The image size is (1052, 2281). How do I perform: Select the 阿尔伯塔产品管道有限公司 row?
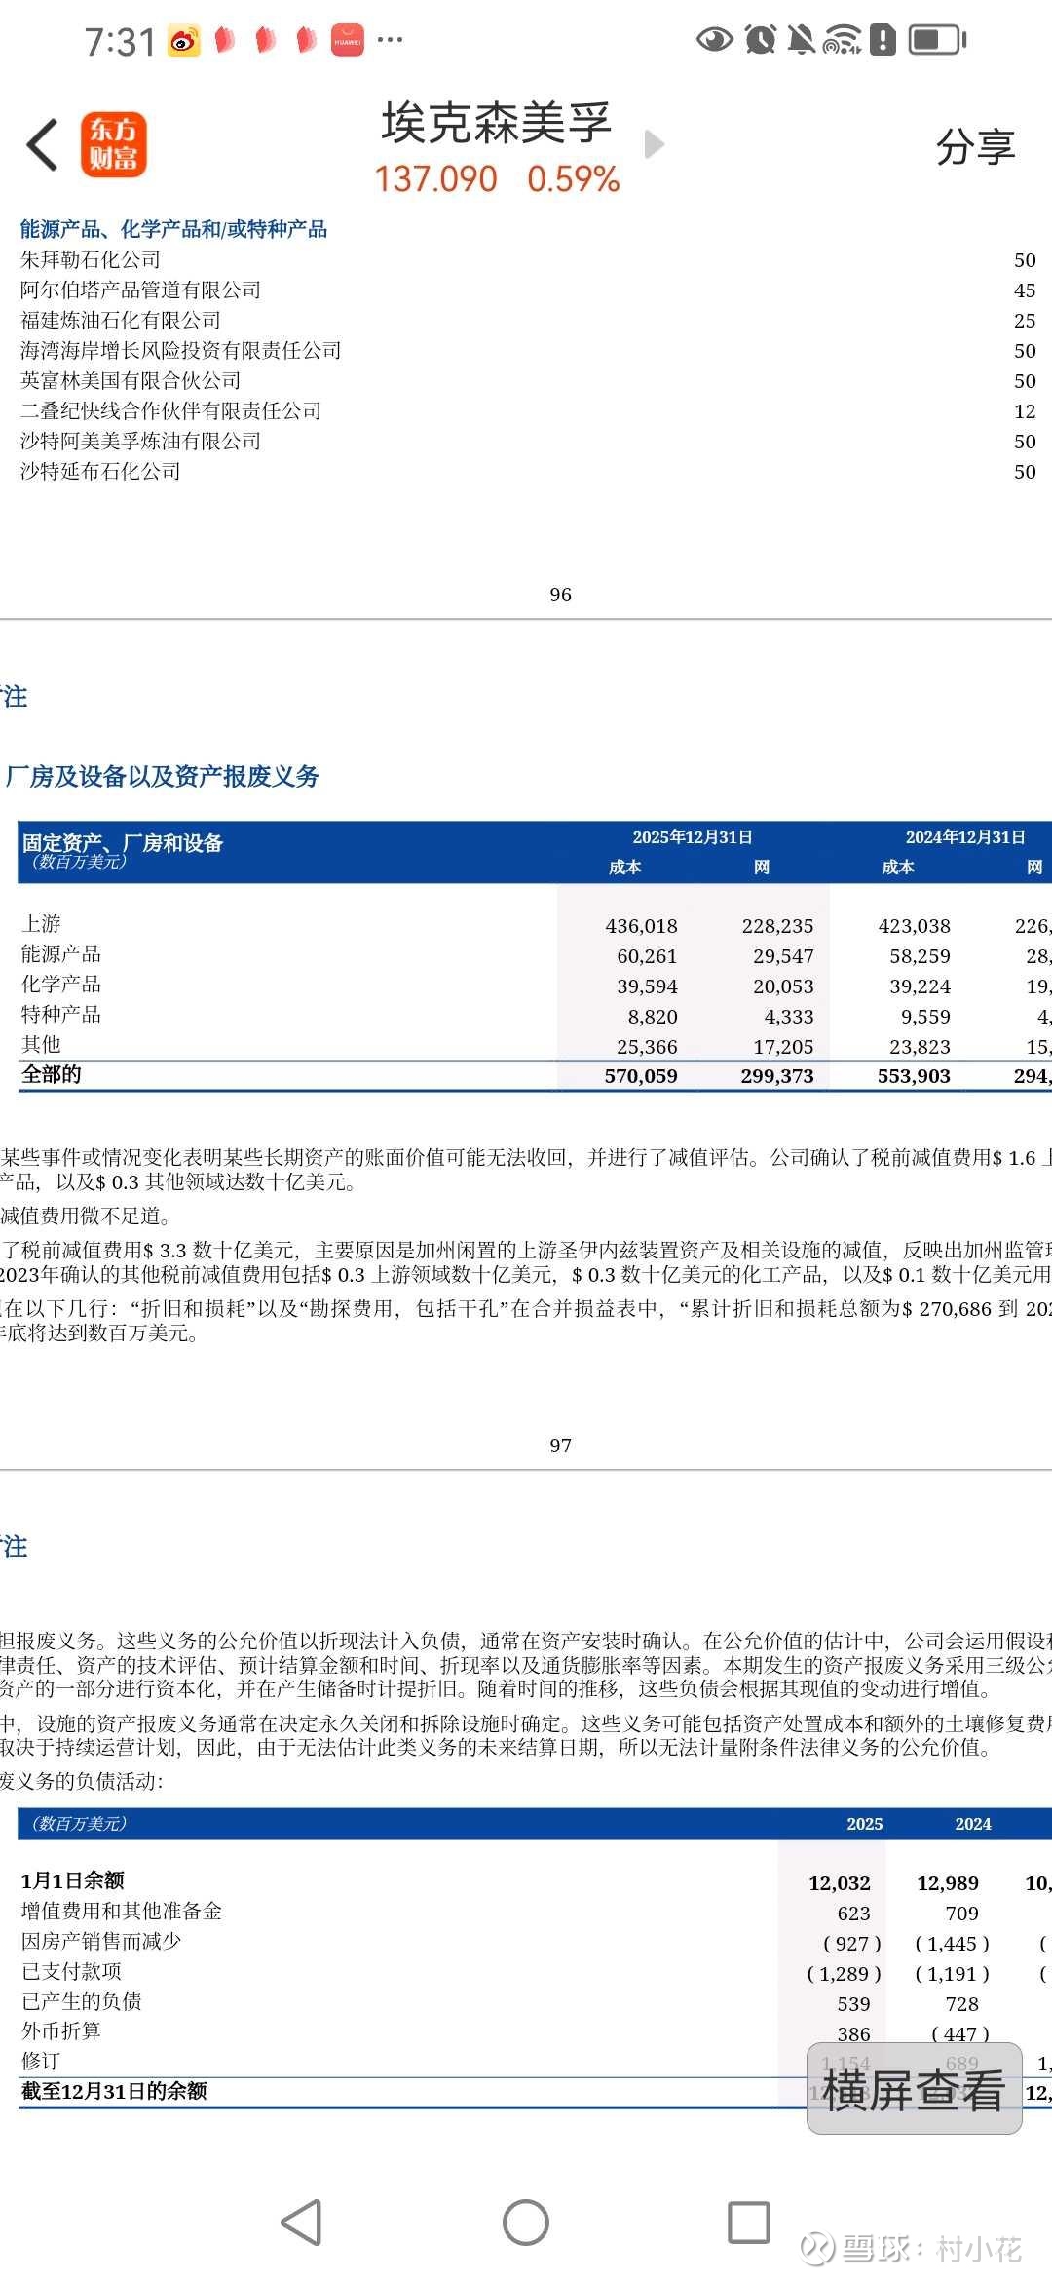(x=528, y=290)
